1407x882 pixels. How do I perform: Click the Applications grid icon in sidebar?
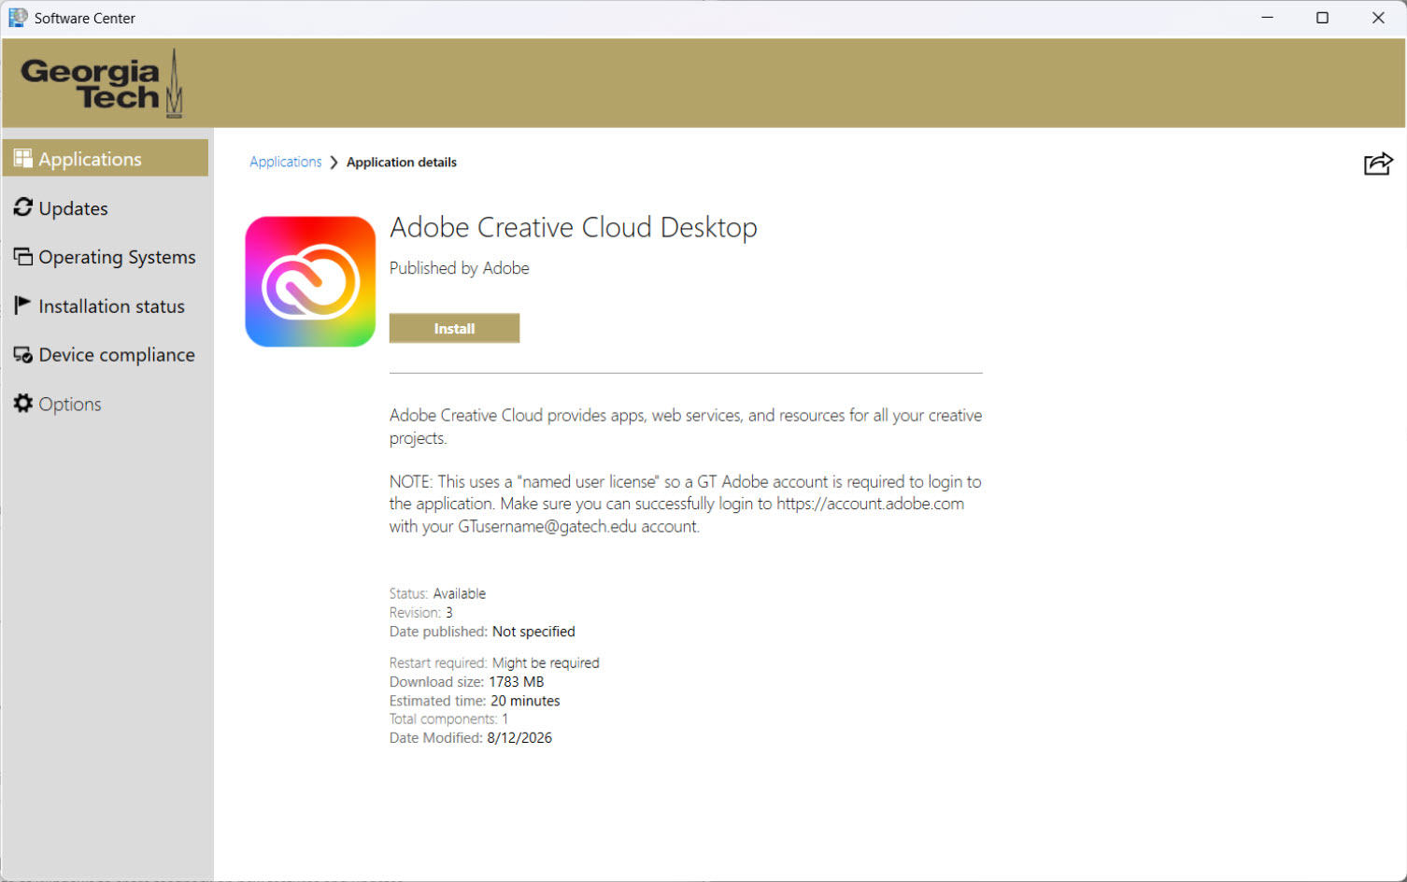pyautogui.click(x=23, y=159)
